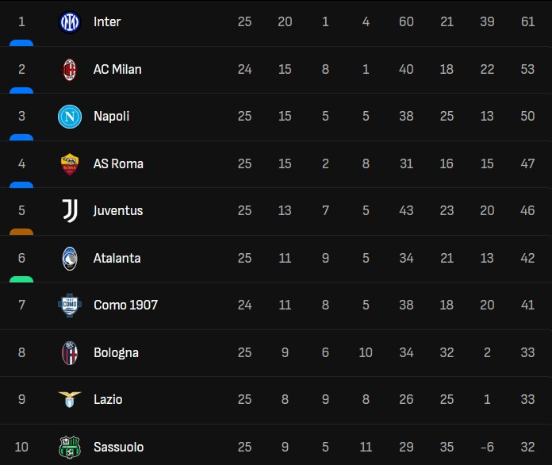
Task: Click the blue qualification marker under rank 1
Action: coord(21,43)
